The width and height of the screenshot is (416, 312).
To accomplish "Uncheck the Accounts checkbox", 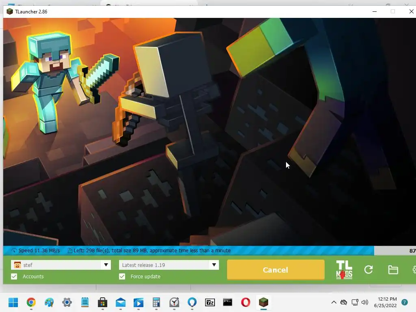I will [x=14, y=276].
